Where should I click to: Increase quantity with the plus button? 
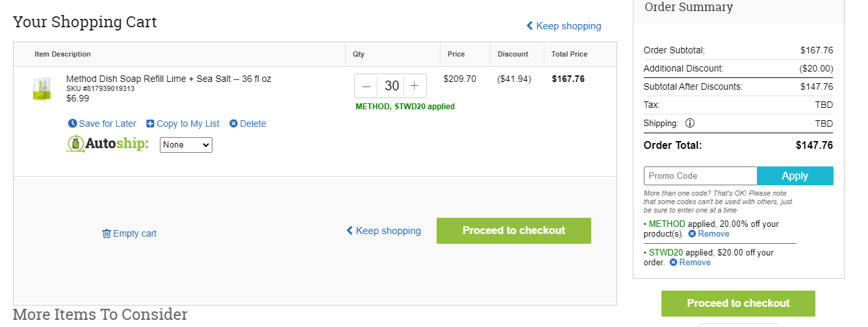[415, 86]
